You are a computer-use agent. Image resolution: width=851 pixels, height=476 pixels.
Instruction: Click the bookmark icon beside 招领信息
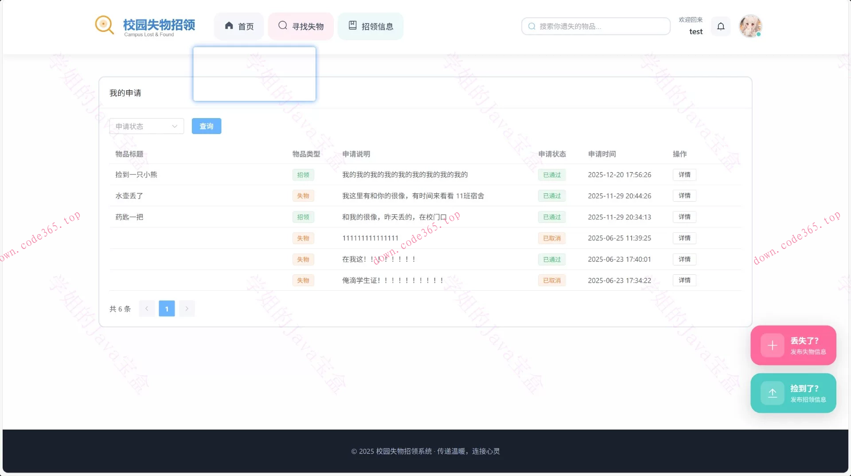pyautogui.click(x=352, y=26)
